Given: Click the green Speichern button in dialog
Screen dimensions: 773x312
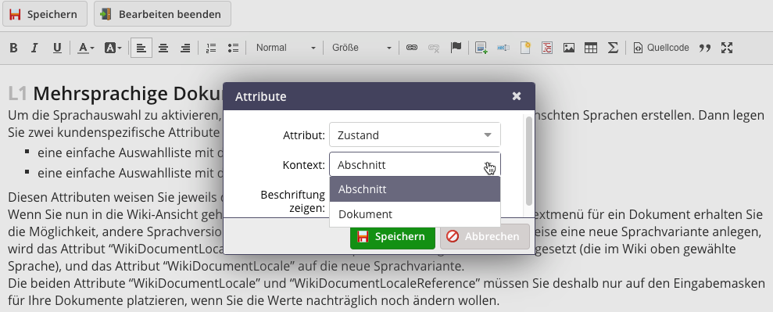Looking at the screenshot, I should coord(392,237).
